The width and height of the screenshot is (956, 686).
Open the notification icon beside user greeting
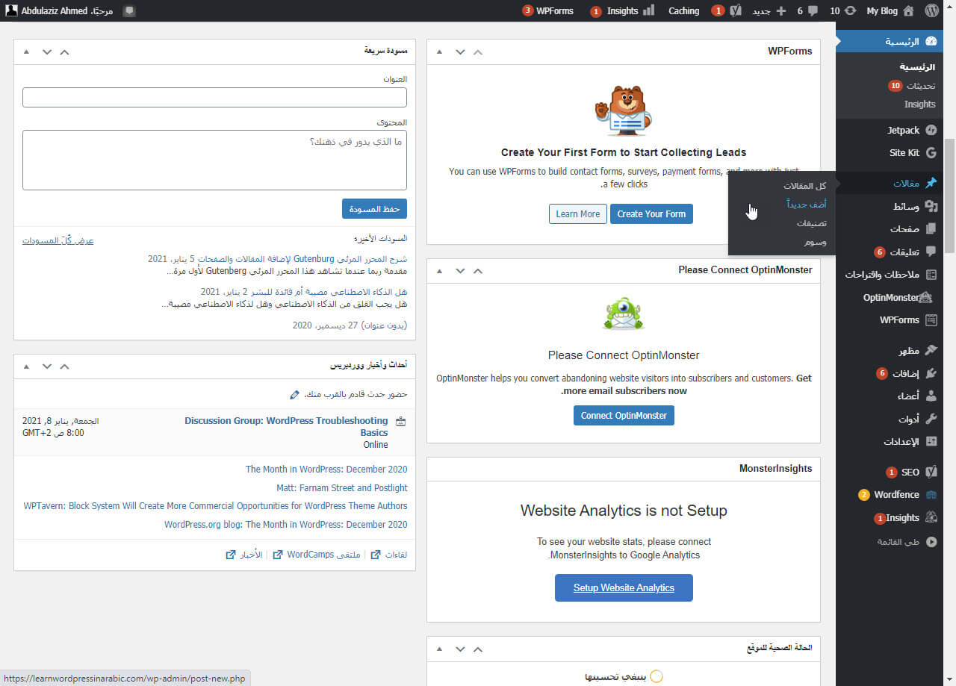(129, 11)
